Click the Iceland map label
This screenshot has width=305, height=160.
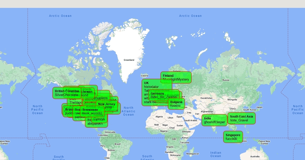tap(144, 76)
